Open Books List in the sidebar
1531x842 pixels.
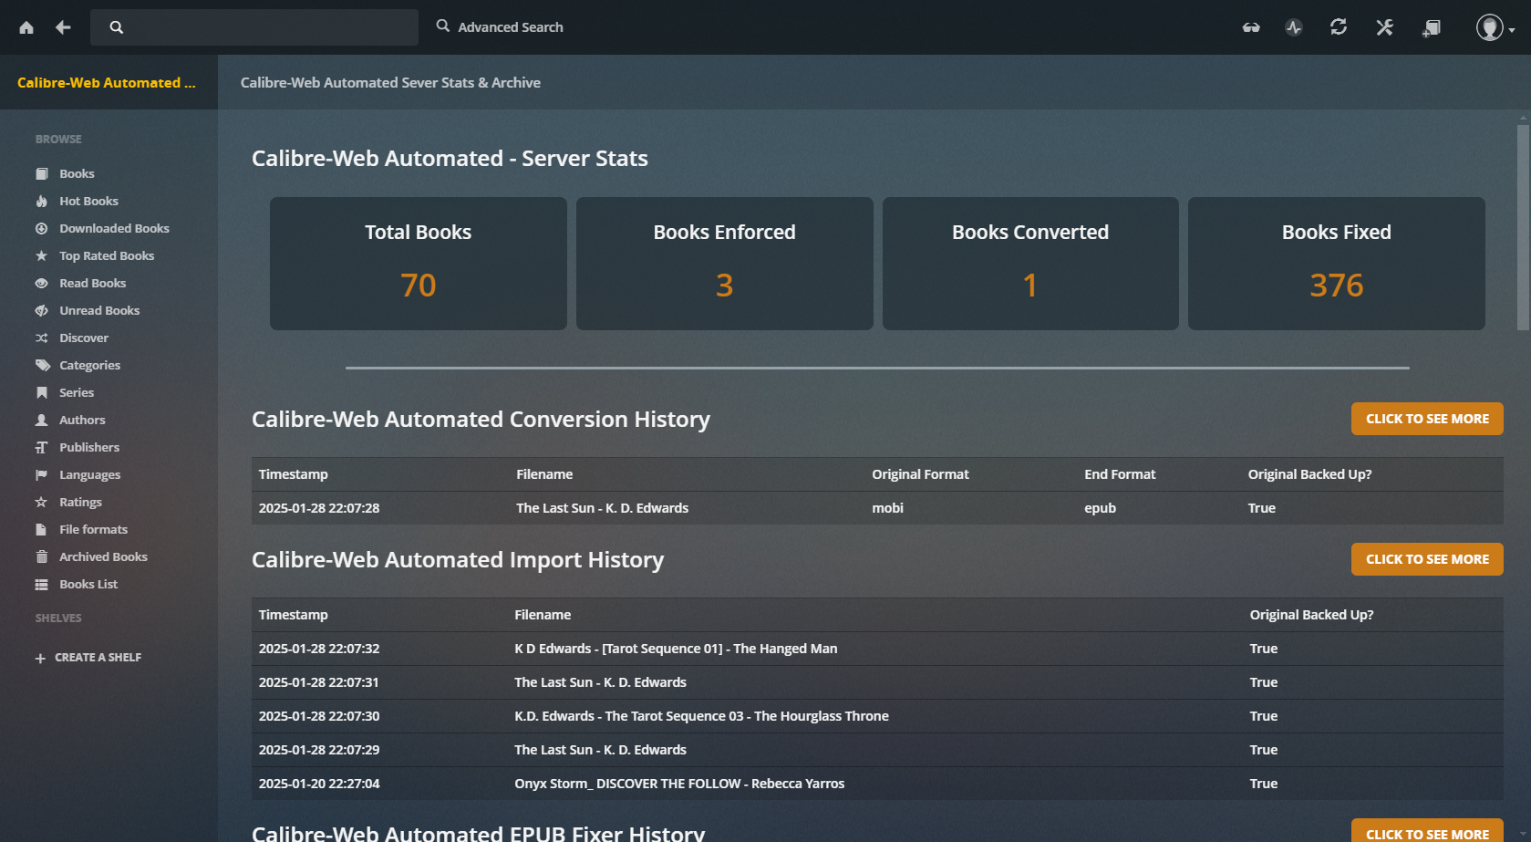click(88, 584)
